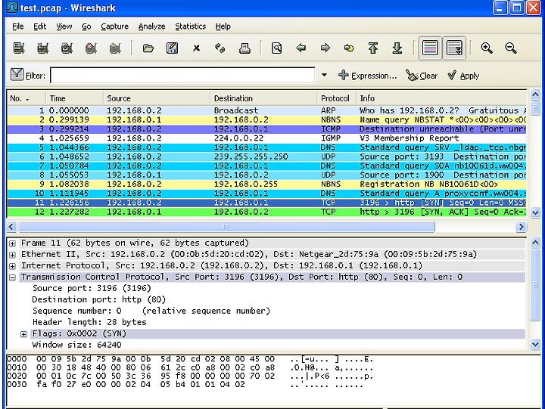Open the Analyze menu
Viewport: 545px width, 409px height.
pyautogui.click(x=152, y=26)
